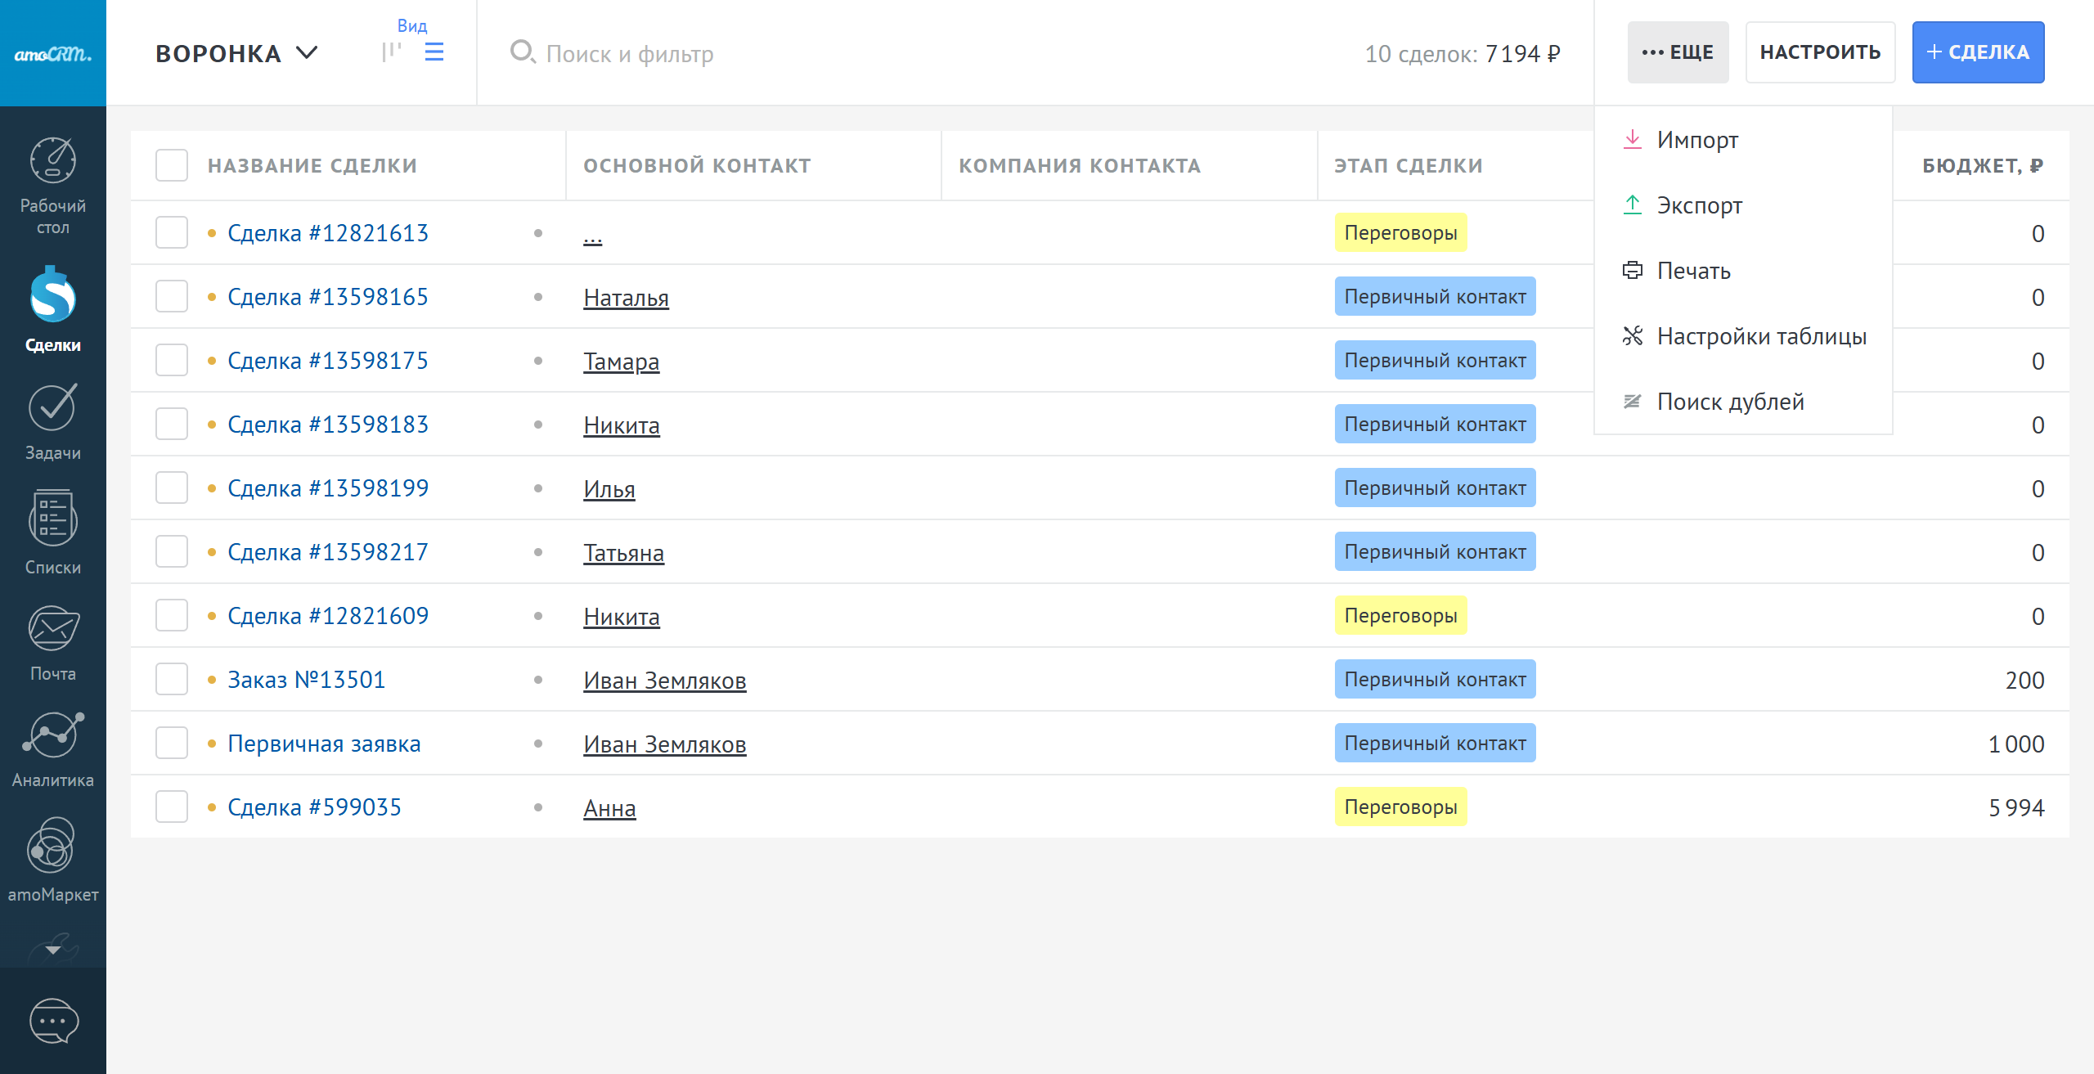Expand hidden sidebar items with down arrow
Screen dimensions: 2094x1074
[x=52, y=950]
